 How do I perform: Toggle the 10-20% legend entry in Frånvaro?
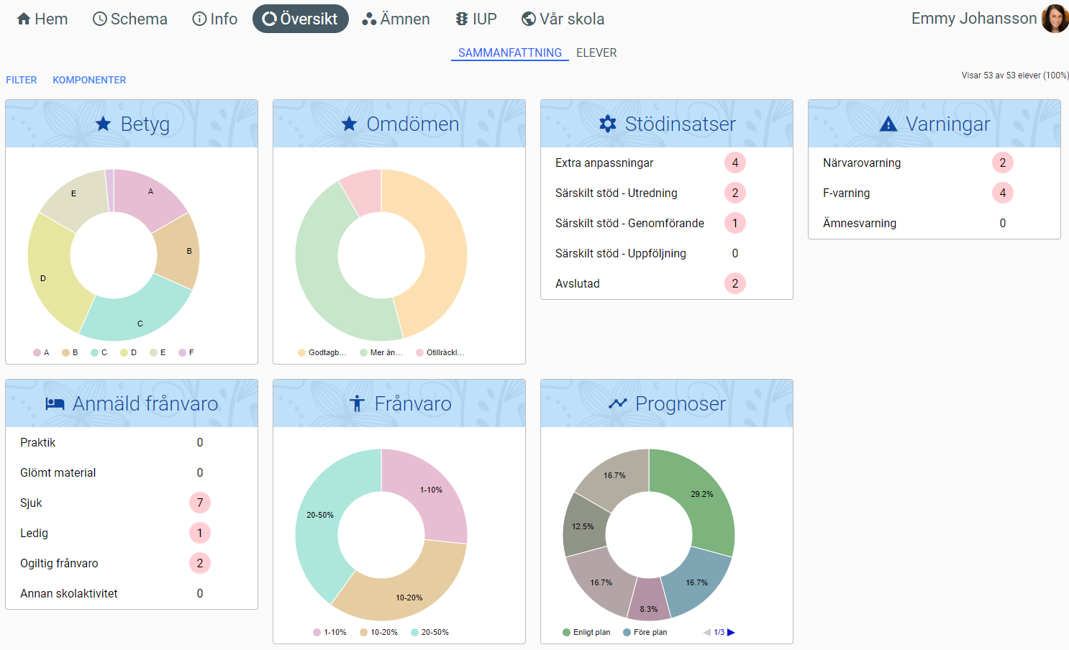(x=378, y=632)
